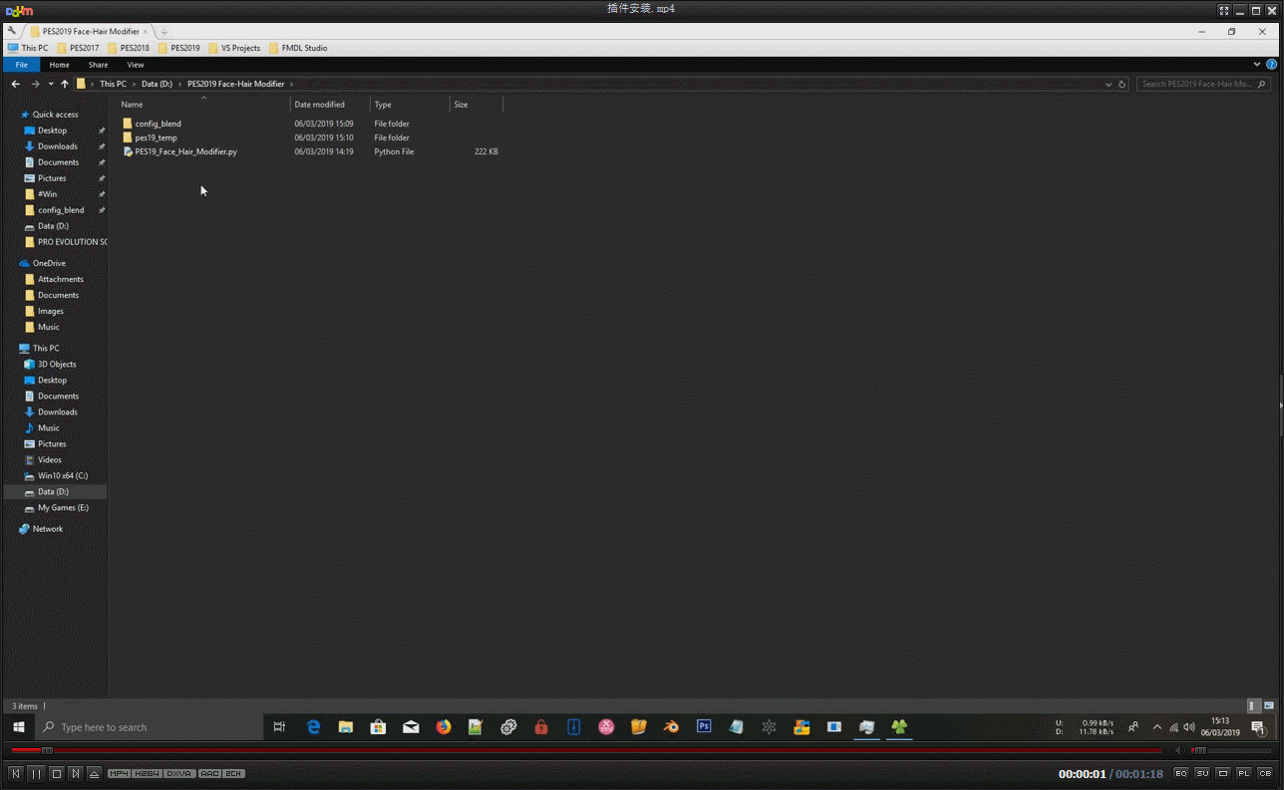Expand chevron after Data (D:) in address bar
This screenshot has width=1284, height=790.
[x=179, y=84]
